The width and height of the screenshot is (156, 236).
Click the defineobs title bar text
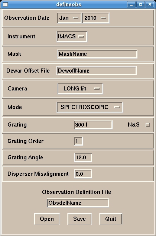[x=69, y=4]
